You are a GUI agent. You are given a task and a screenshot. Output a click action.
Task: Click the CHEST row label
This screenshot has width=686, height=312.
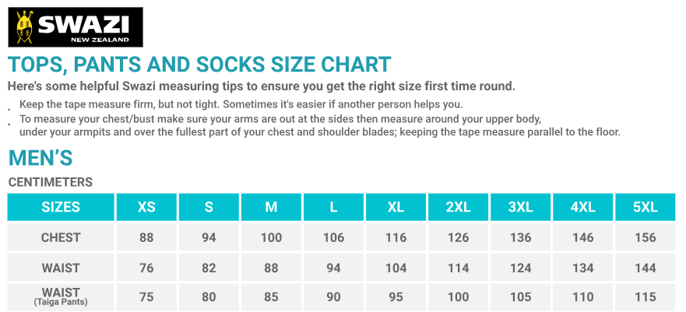[61, 237]
